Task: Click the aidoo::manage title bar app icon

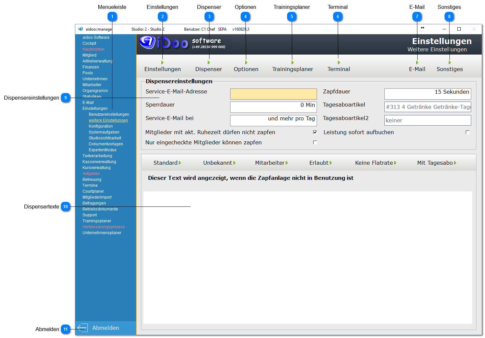Action: point(81,29)
